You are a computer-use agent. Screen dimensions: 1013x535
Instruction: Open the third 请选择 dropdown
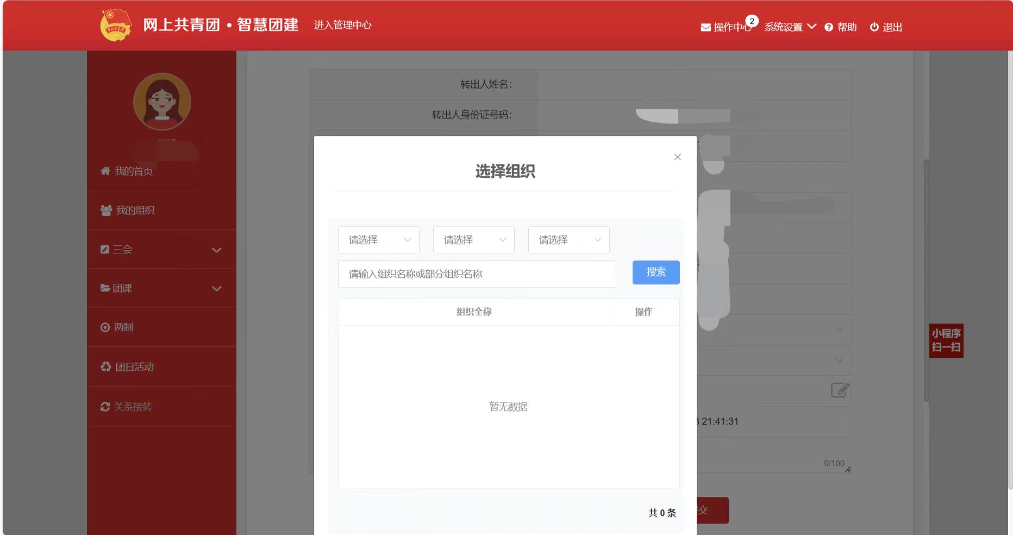(568, 240)
